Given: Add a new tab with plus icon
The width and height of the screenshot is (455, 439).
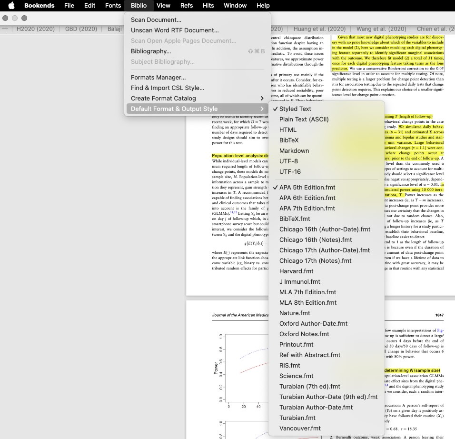Looking at the screenshot, I should coord(5,29).
